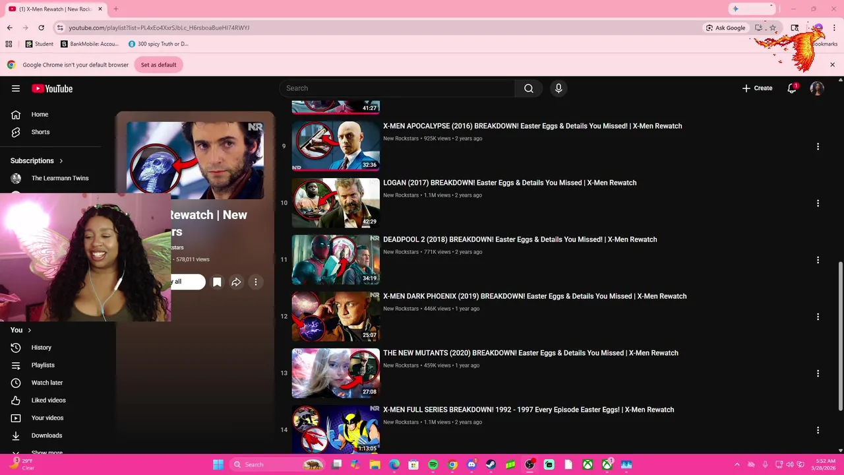This screenshot has width=844, height=475.
Task: Open a new Chrome tab
Action: click(x=116, y=9)
